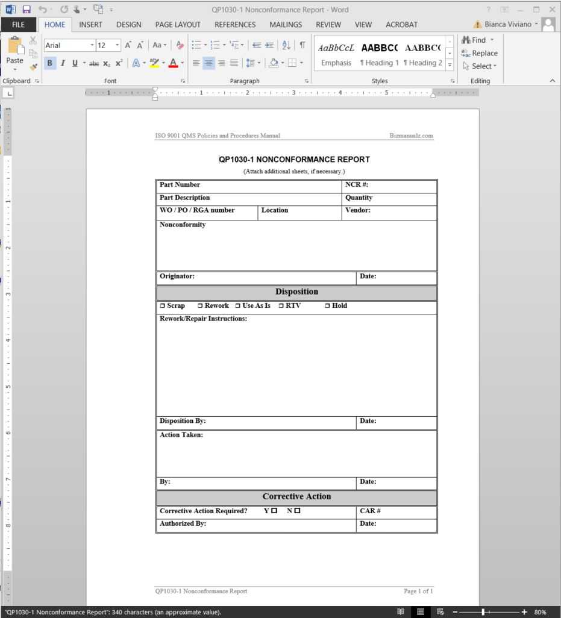Check the Scrap disposition checkbox
561x618 pixels.
pyautogui.click(x=162, y=306)
